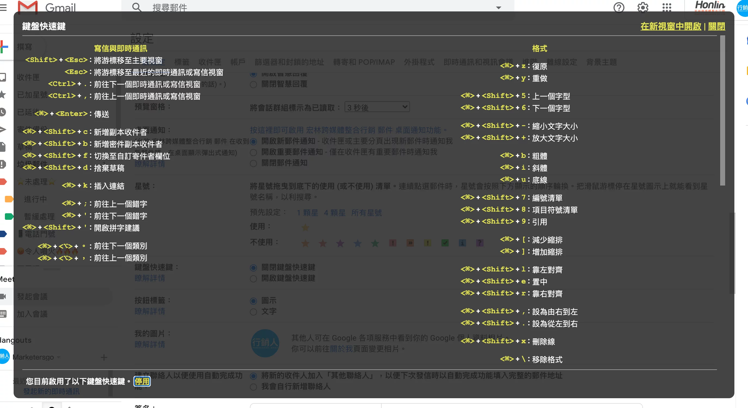748x408 pixels.
Task: Open the 暫緩處理 label in sidebar
Action: pos(39,217)
